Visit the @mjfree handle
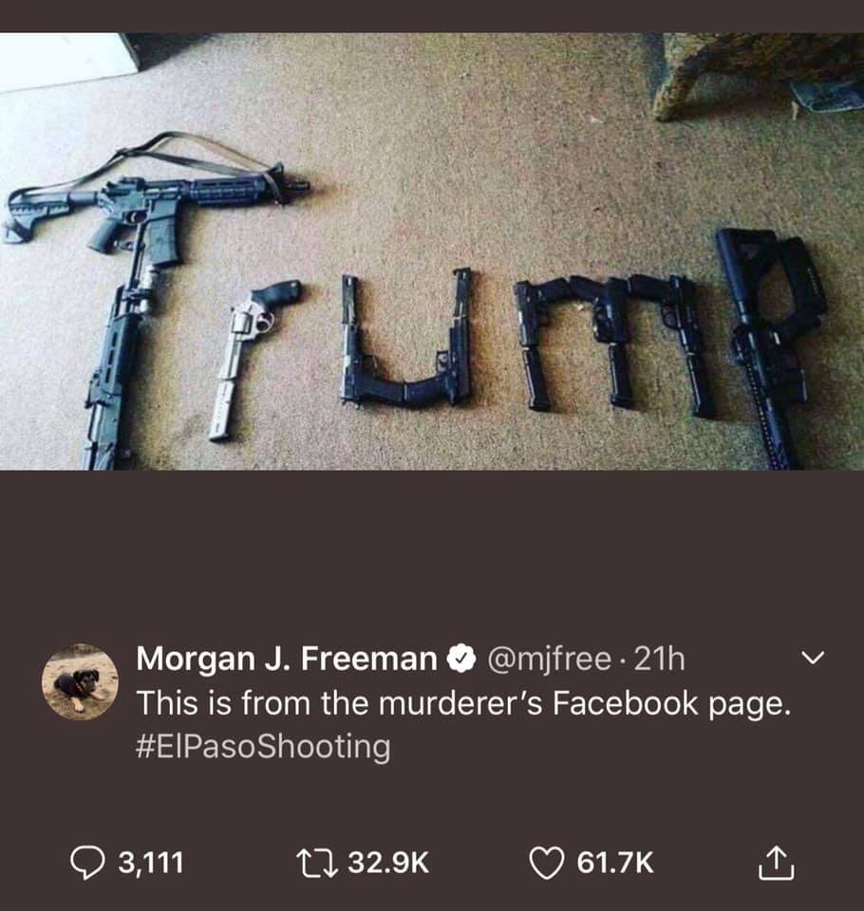 pos(549,660)
